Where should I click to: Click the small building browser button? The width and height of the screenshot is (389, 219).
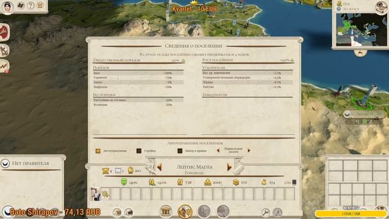(x=117, y=212)
